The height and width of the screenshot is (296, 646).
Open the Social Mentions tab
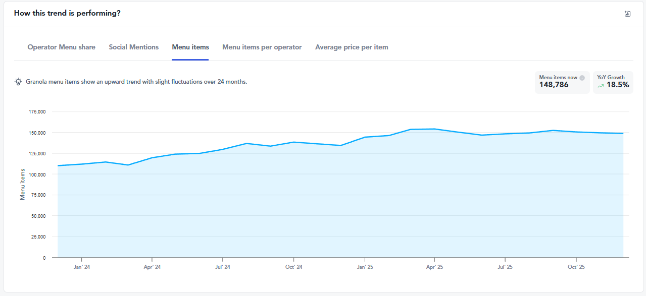coord(133,47)
